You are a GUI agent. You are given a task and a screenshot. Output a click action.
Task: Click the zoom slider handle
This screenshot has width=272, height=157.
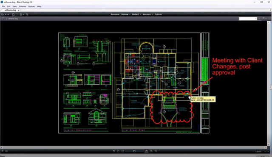(134, 151)
